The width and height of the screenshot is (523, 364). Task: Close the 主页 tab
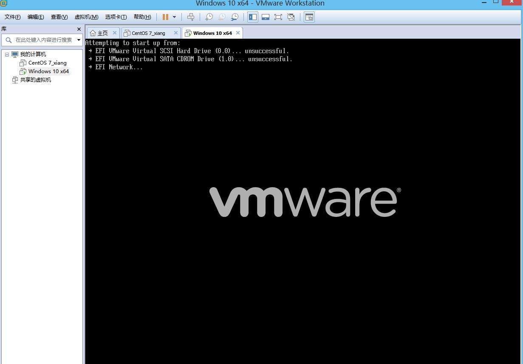(115, 33)
